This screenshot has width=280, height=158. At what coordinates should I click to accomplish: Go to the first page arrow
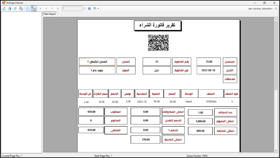click(40, 8)
